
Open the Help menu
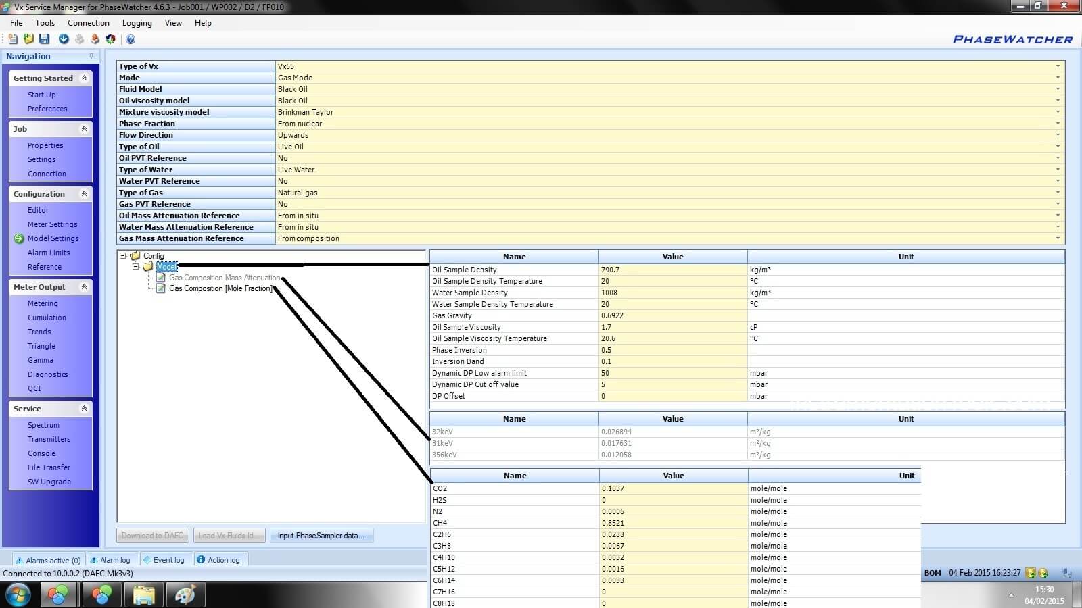203,23
